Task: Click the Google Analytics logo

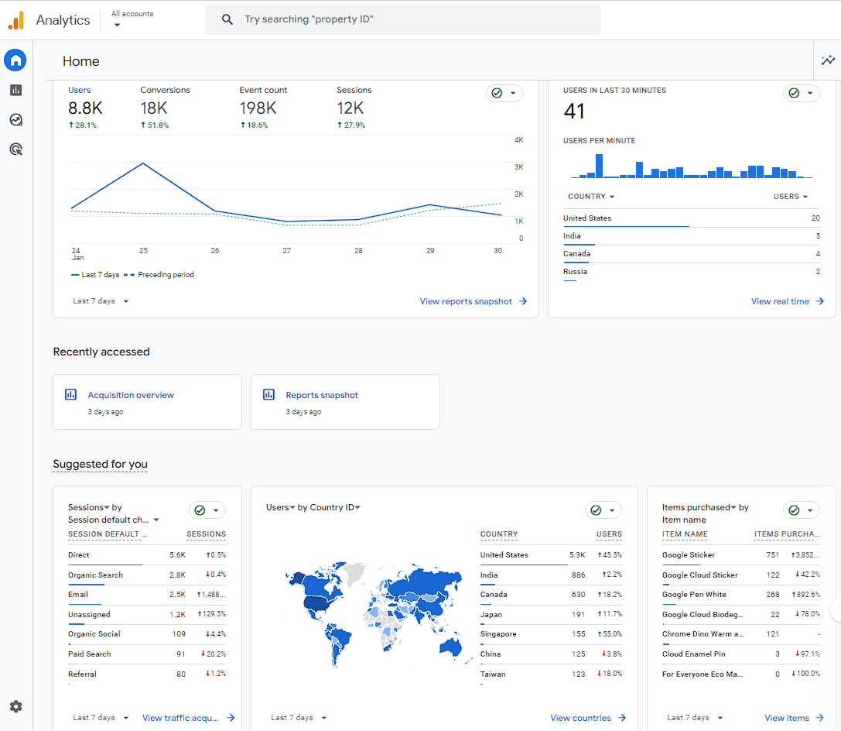Action: (x=16, y=20)
